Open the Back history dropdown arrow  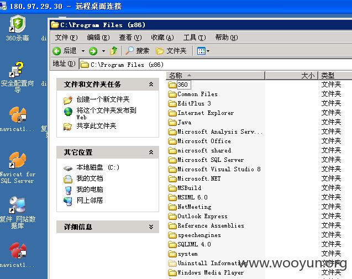[x=83, y=51]
